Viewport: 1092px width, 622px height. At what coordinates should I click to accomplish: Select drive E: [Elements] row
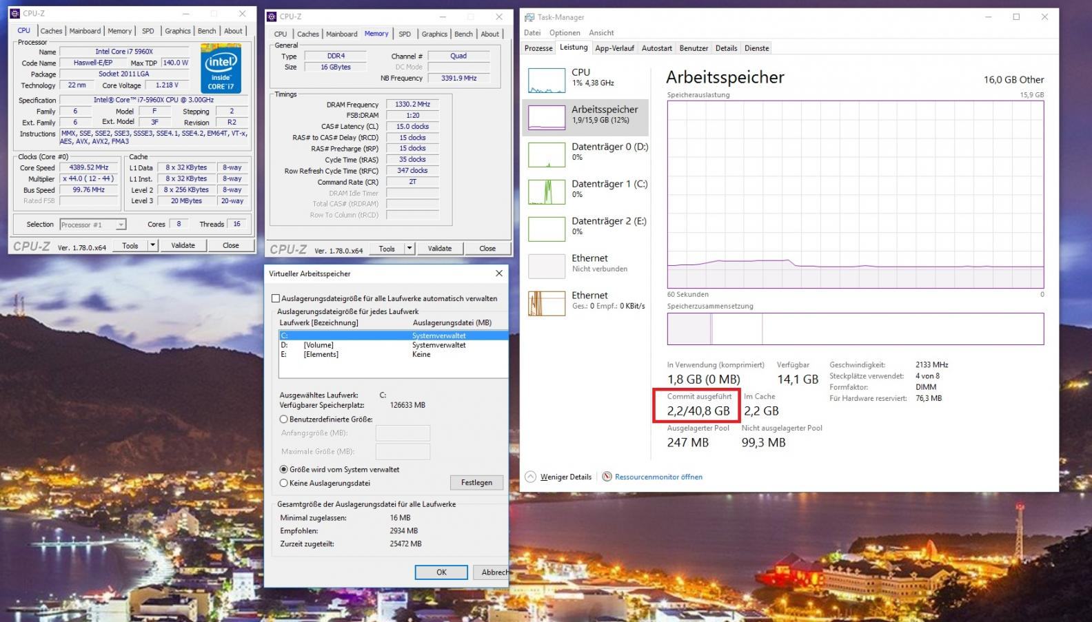(393, 354)
